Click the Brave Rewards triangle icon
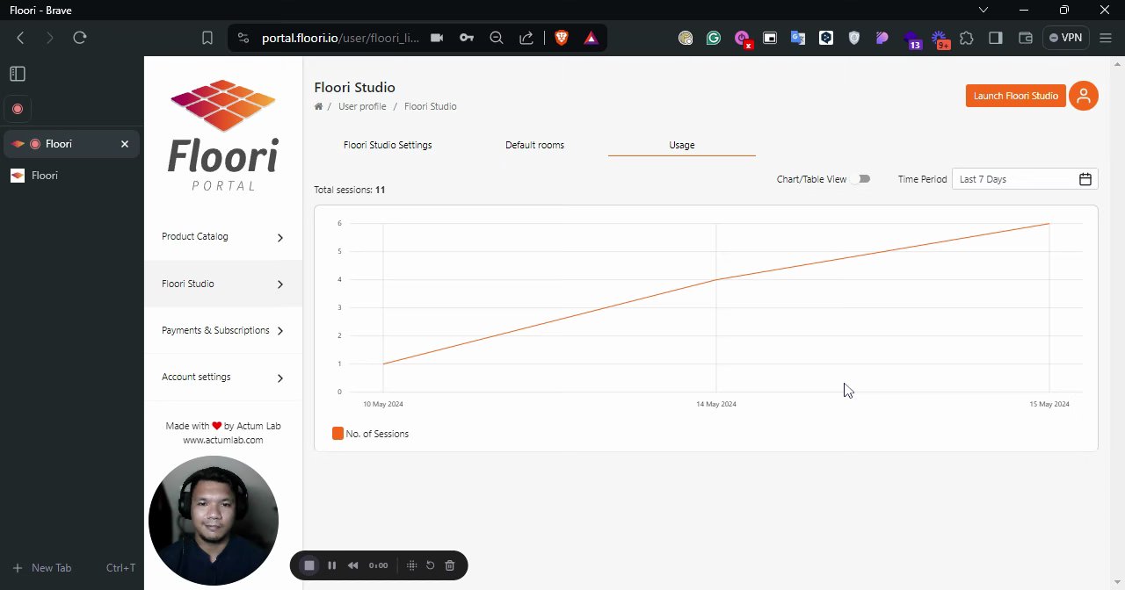1125x590 pixels. [x=591, y=38]
